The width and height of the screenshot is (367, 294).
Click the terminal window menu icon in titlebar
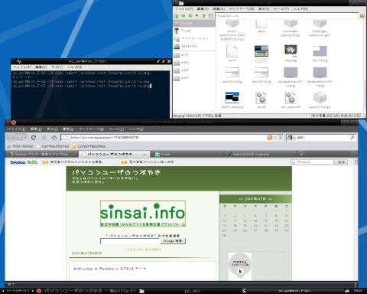[19, 61]
